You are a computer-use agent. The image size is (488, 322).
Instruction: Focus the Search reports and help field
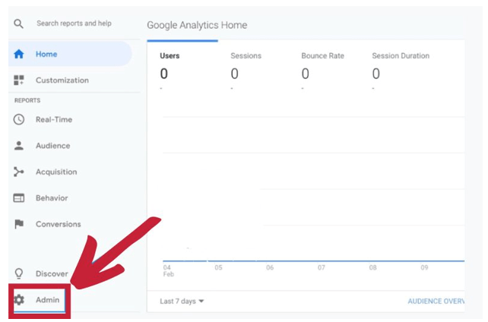tap(74, 24)
